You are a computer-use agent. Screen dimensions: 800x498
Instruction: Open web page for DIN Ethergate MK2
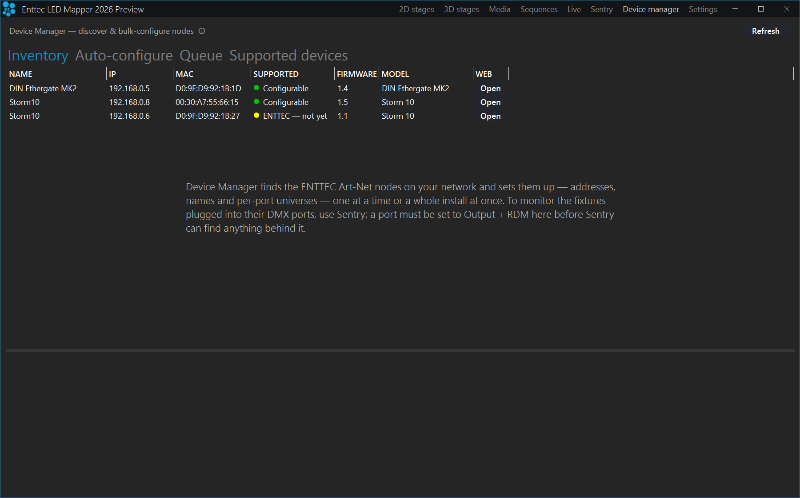coord(490,88)
